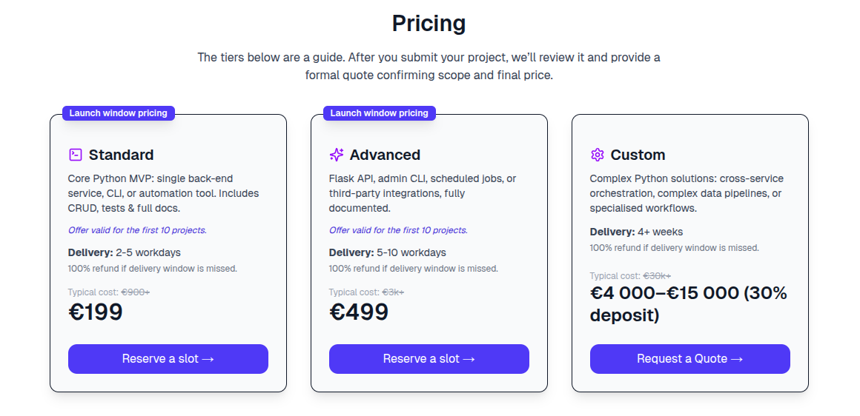Select the Standard tier title
Viewport: 860px width, 416px height.
(122, 155)
